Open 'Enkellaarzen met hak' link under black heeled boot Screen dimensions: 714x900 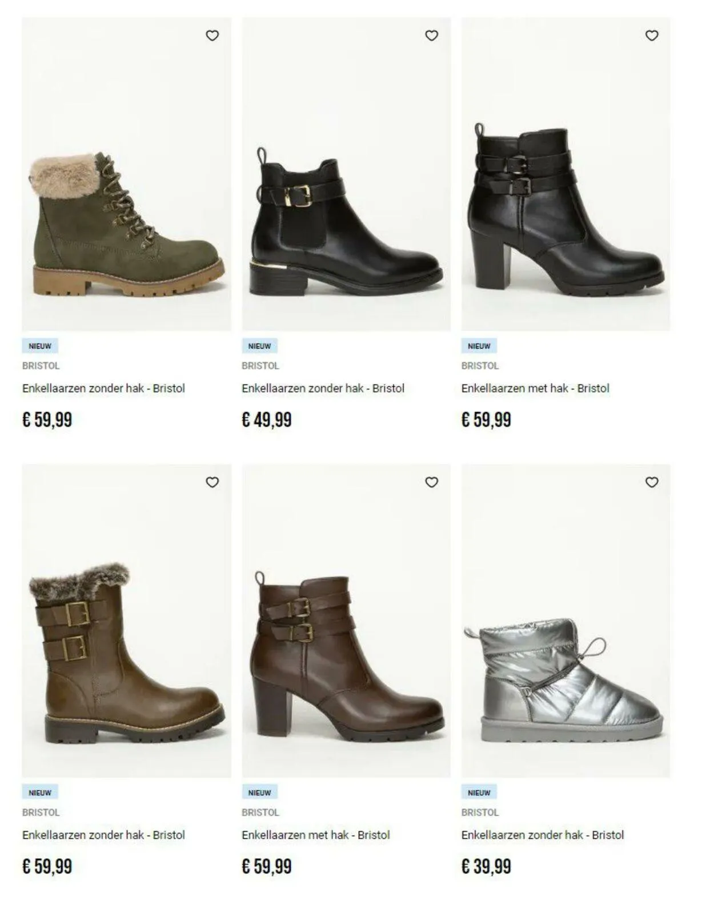pos(535,388)
